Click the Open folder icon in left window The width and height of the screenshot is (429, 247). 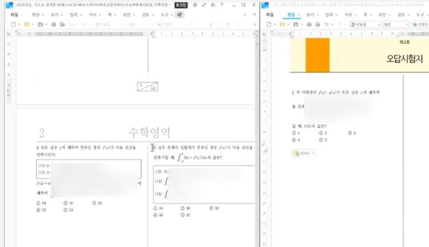(27, 24)
